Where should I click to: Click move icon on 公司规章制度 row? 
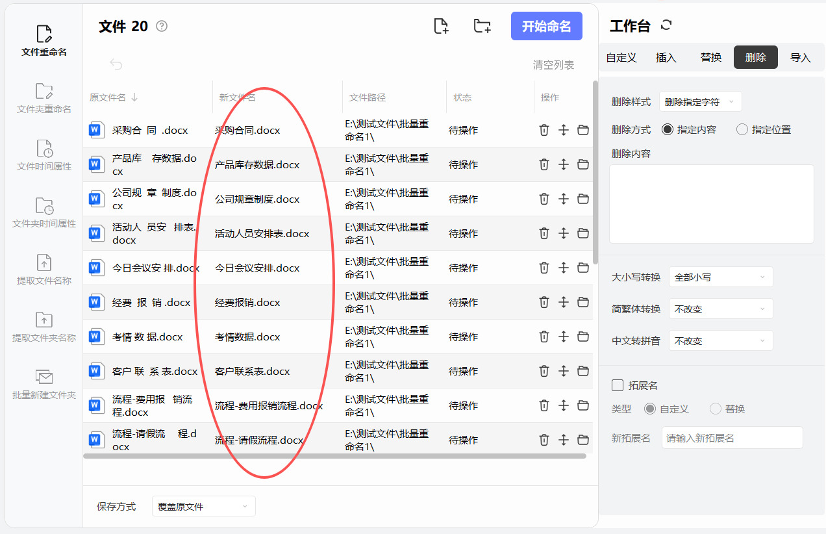click(x=564, y=199)
